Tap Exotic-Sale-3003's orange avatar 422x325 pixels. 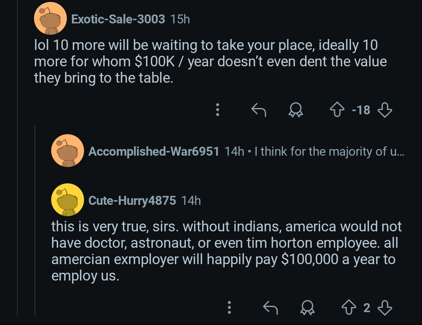tap(50, 19)
